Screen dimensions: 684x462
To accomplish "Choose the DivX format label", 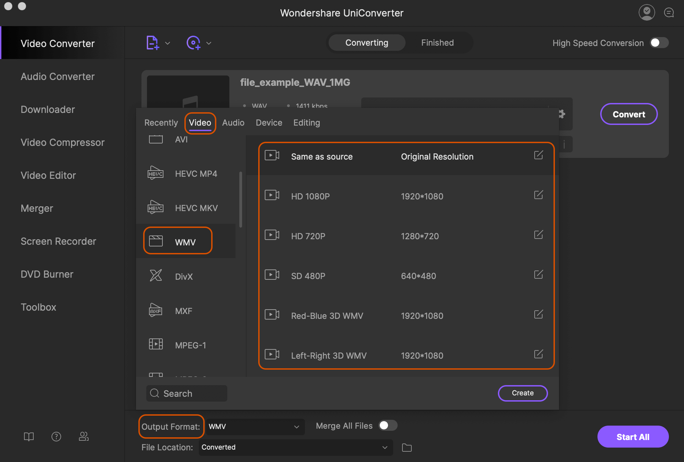I will tap(184, 277).
